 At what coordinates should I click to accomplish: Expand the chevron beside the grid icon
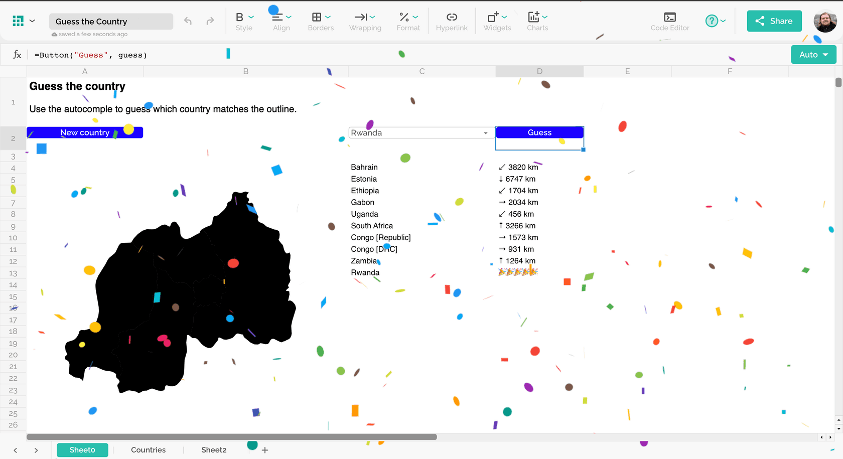pyautogui.click(x=33, y=21)
